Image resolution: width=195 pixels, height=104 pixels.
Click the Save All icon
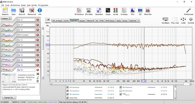click(22, 10)
